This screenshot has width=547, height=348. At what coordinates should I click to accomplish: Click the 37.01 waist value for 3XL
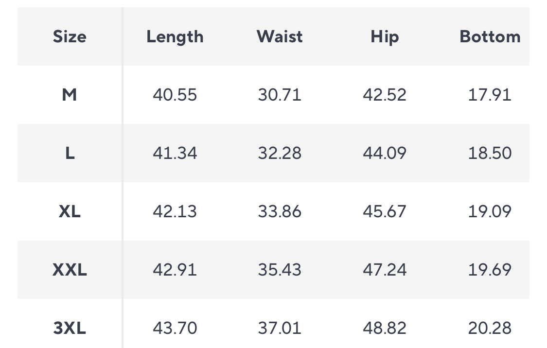(x=280, y=328)
